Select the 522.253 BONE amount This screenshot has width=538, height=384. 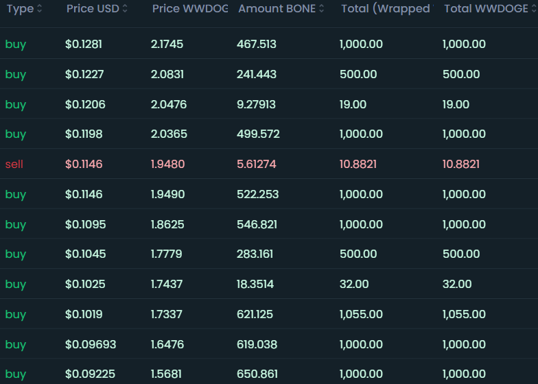[x=258, y=195]
